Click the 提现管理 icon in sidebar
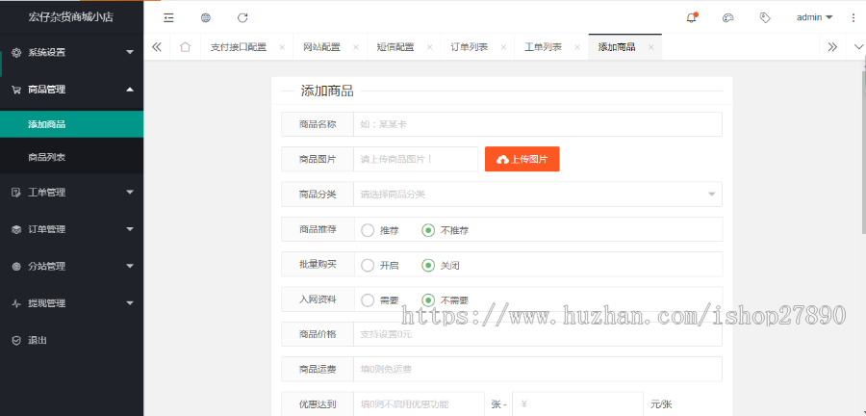866x416 pixels. 16,303
